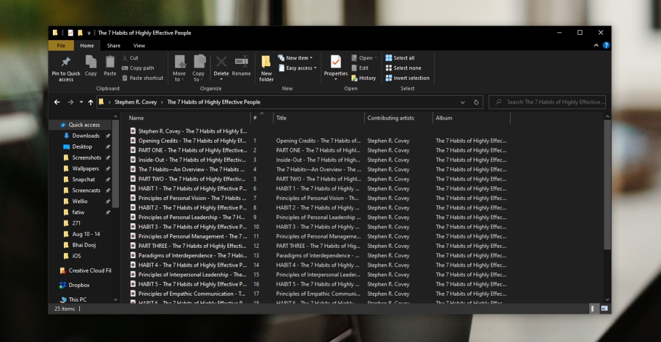Refresh the folder view
This screenshot has height=342, width=661.
(x=476, y=102)
